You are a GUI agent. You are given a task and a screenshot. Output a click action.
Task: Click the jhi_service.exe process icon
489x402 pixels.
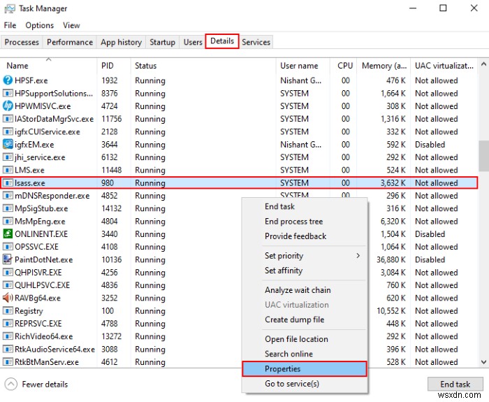8,157
